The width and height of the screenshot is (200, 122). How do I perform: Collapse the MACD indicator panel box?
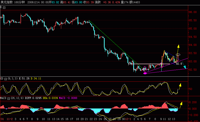(x=9, y=98)
